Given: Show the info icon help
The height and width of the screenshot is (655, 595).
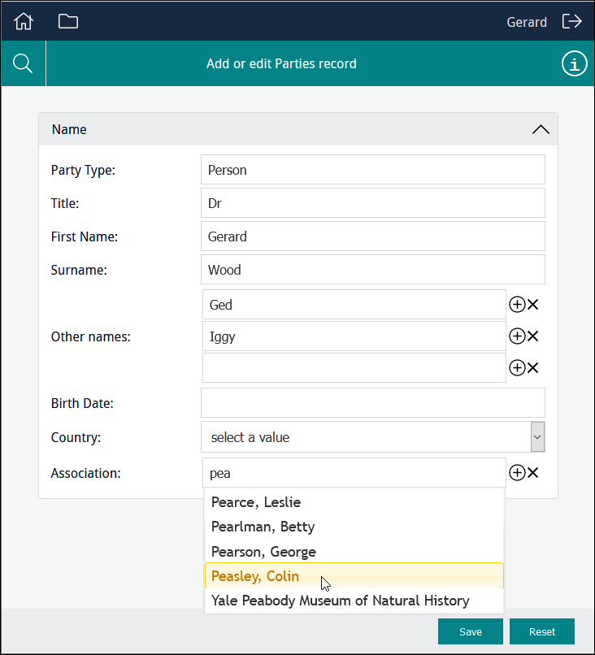Looking at the screenshot, I should pyautogui.click(x=574, y=63).
